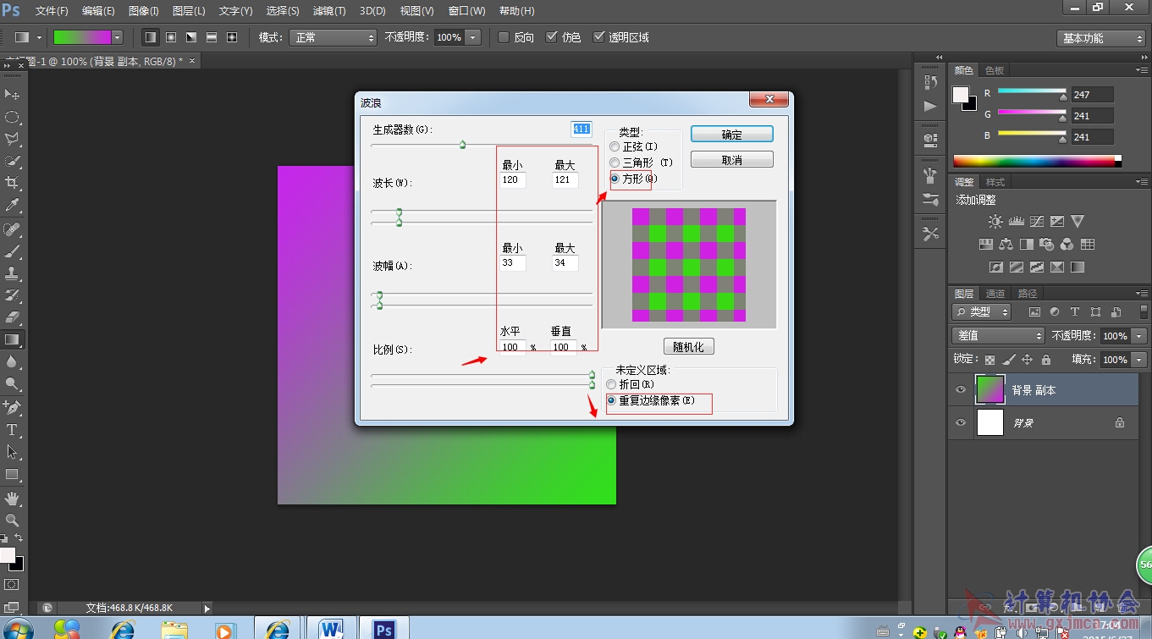
Task: Select the Move tool
Action: [12, 94]
